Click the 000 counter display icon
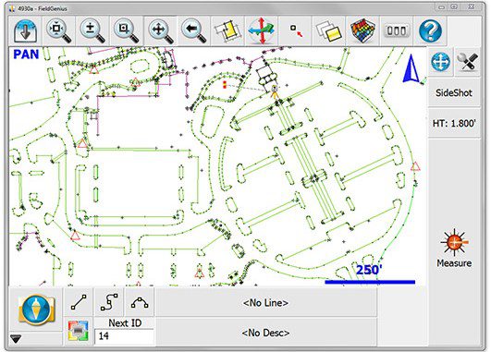The width and height of the screenshot is (491, 352). 397,30
